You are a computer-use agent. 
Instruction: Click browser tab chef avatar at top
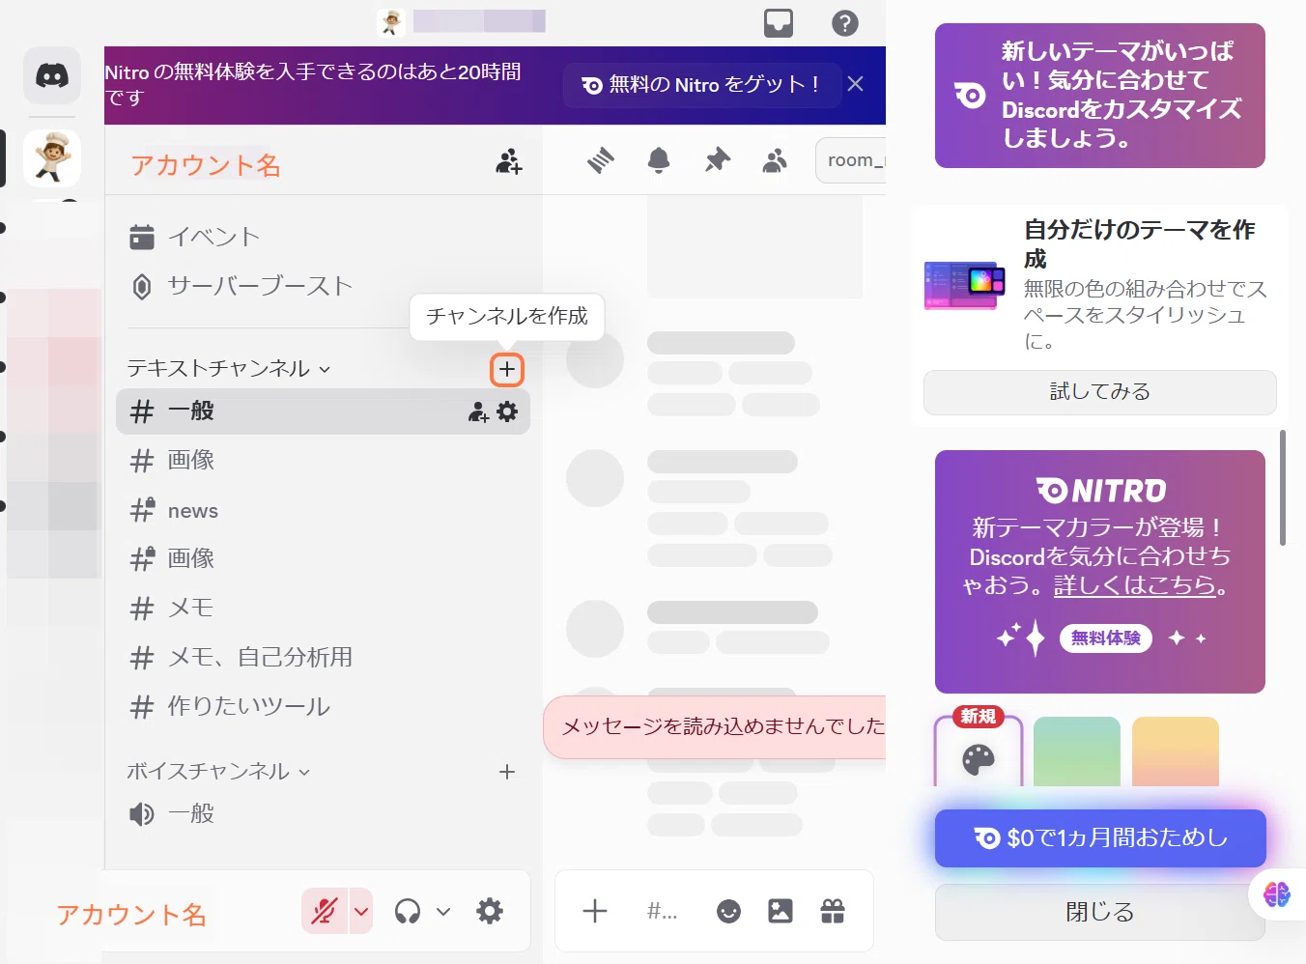pos(391,22)
